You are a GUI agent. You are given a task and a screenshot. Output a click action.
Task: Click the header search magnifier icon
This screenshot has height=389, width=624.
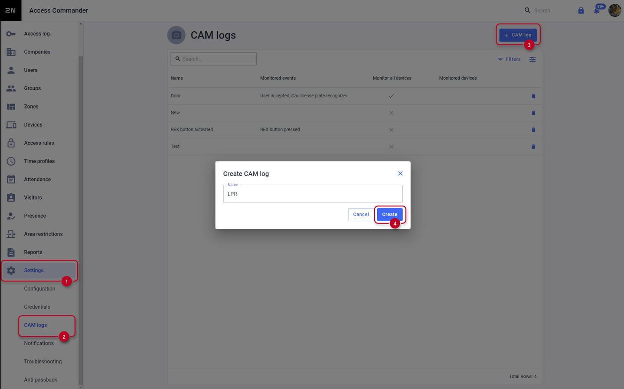[x=527, y=10]
